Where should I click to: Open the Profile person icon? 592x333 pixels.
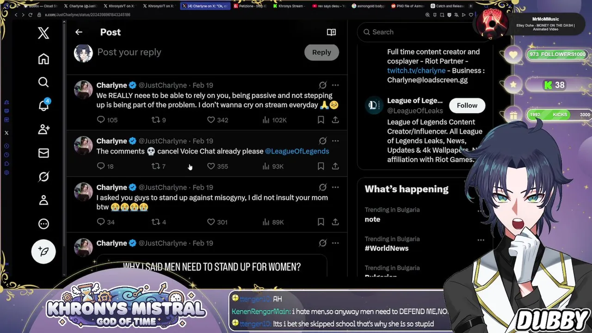point(43,200)
